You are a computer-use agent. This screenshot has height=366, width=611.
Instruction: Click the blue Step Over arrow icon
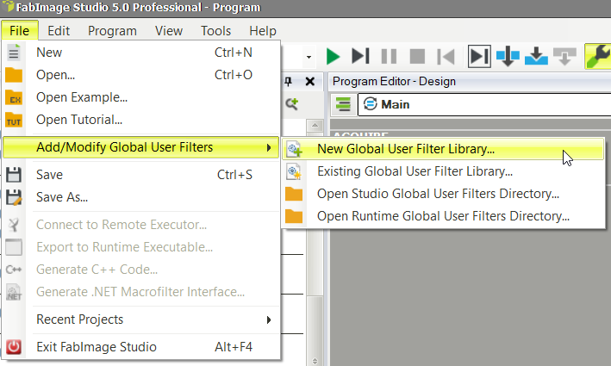(x=508, y=57)
